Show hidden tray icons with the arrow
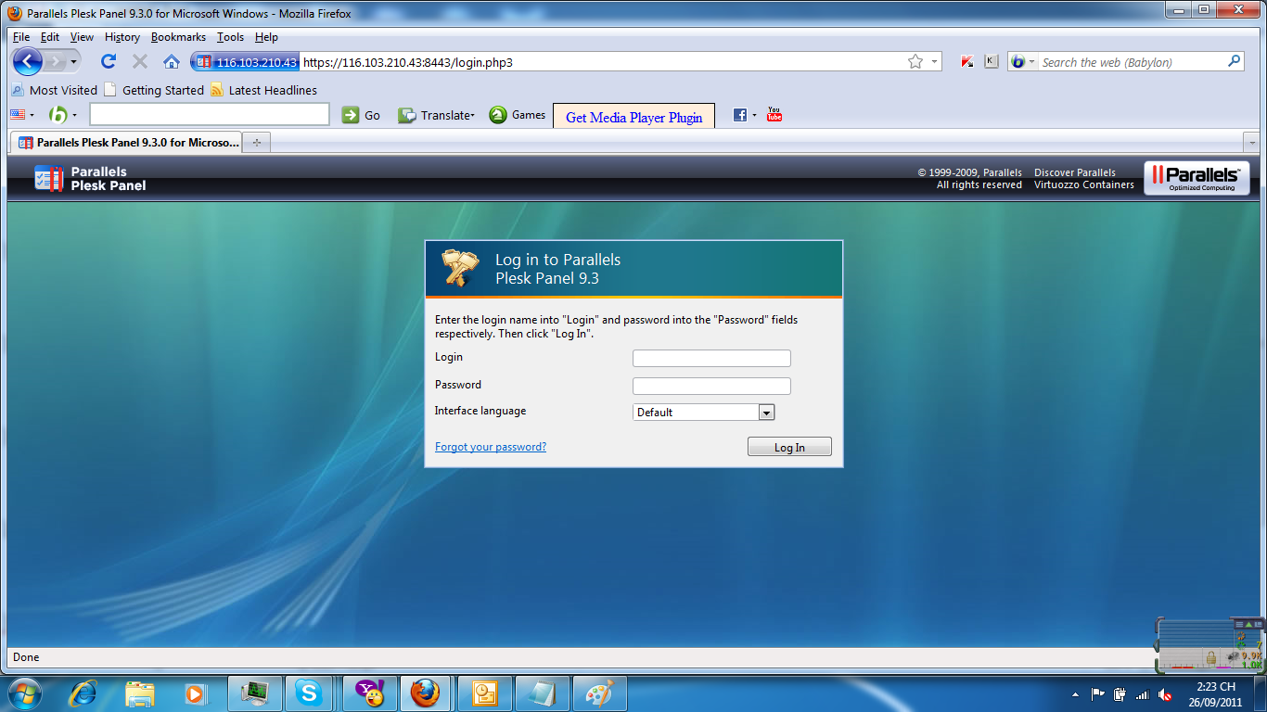Image resolution: width=1267 pixels, height=712 pixels. click(1075, 693)
